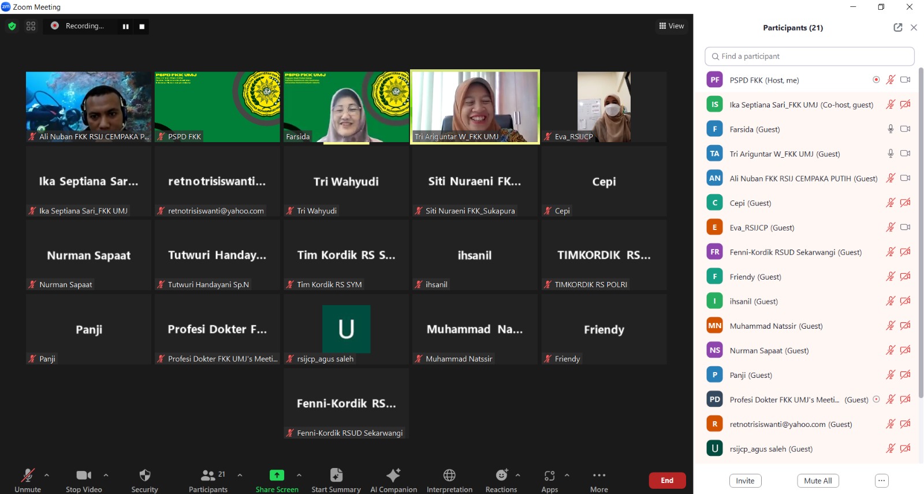Click camera icon for Tri Ariguntar row
Screen dimensions: 924x494
click(x=905, y=154)
